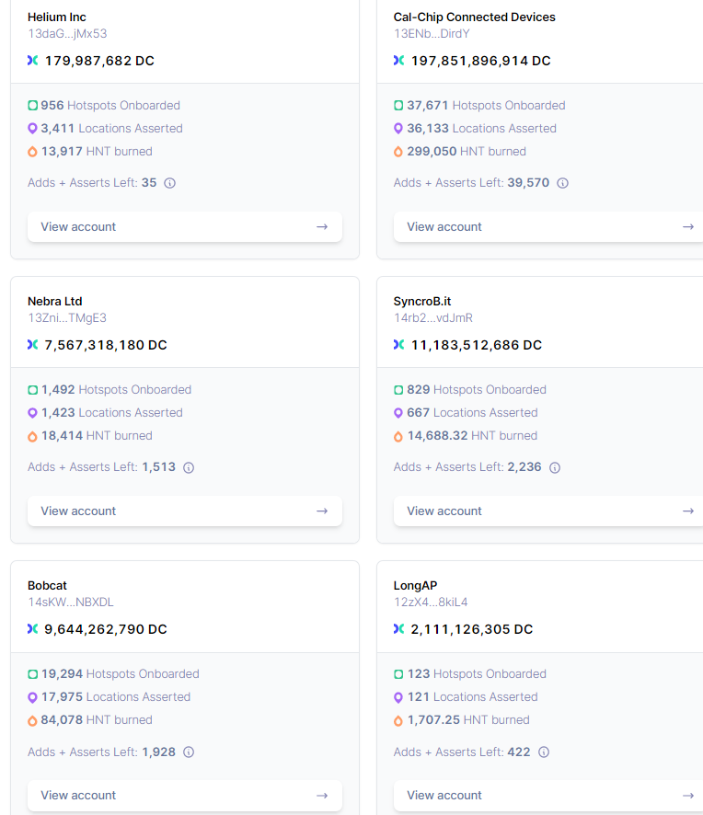Viewport: 703px width, 815px height.
Task: Click the 179,987,682 DC balance
Action: click(x=99, y=61)
